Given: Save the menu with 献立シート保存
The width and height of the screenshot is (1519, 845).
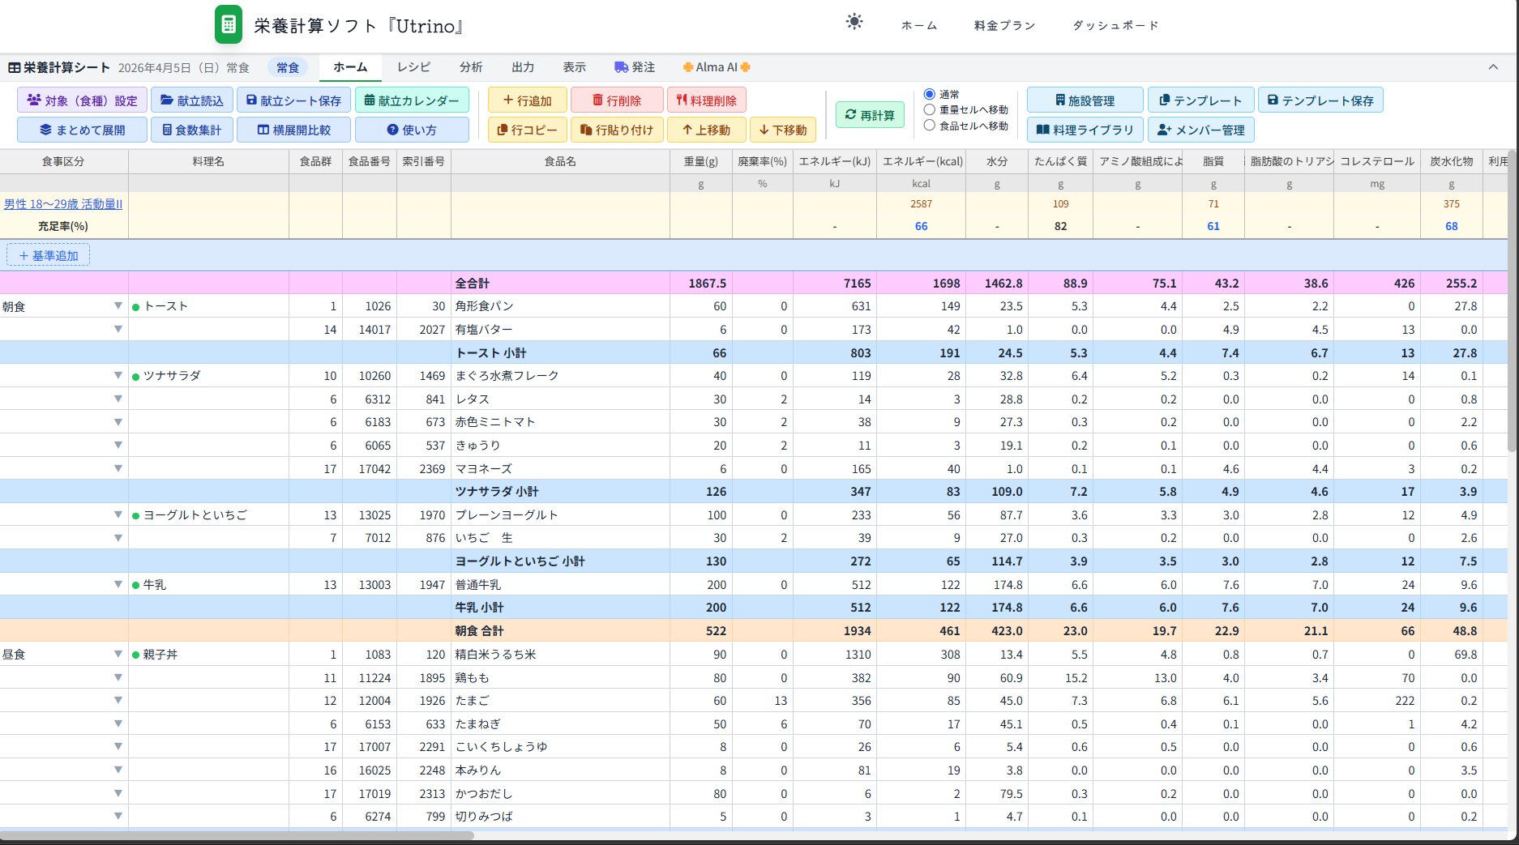Looking at the screenshot, I should pos(294,100).
